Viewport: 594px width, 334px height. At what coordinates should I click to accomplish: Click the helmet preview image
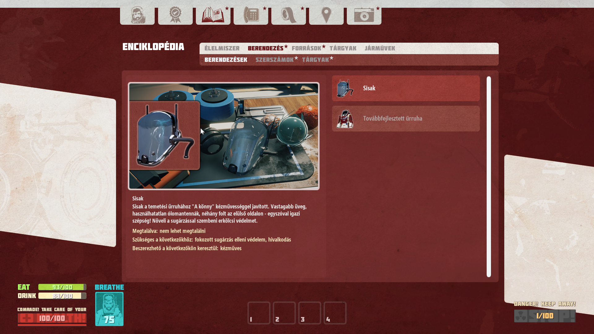pos(223,136)
